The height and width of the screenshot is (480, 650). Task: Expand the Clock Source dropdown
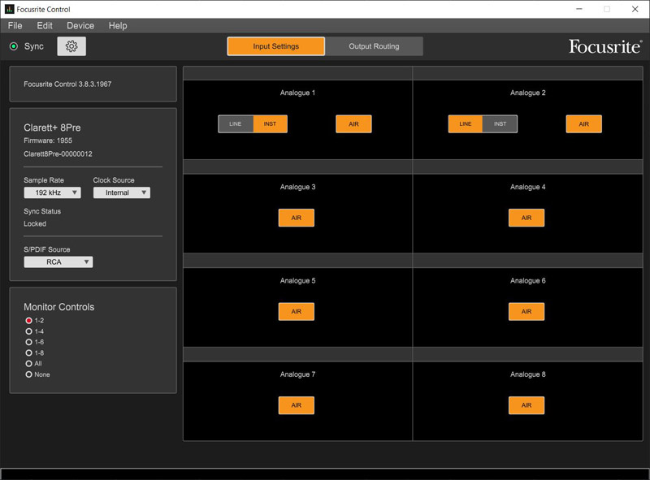(x=121, y=192)
